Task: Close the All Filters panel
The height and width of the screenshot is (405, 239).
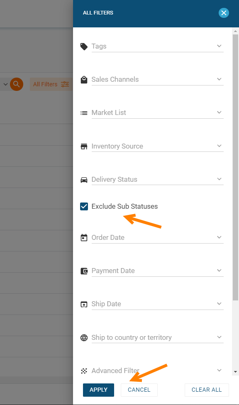Action: click(224, 13)
